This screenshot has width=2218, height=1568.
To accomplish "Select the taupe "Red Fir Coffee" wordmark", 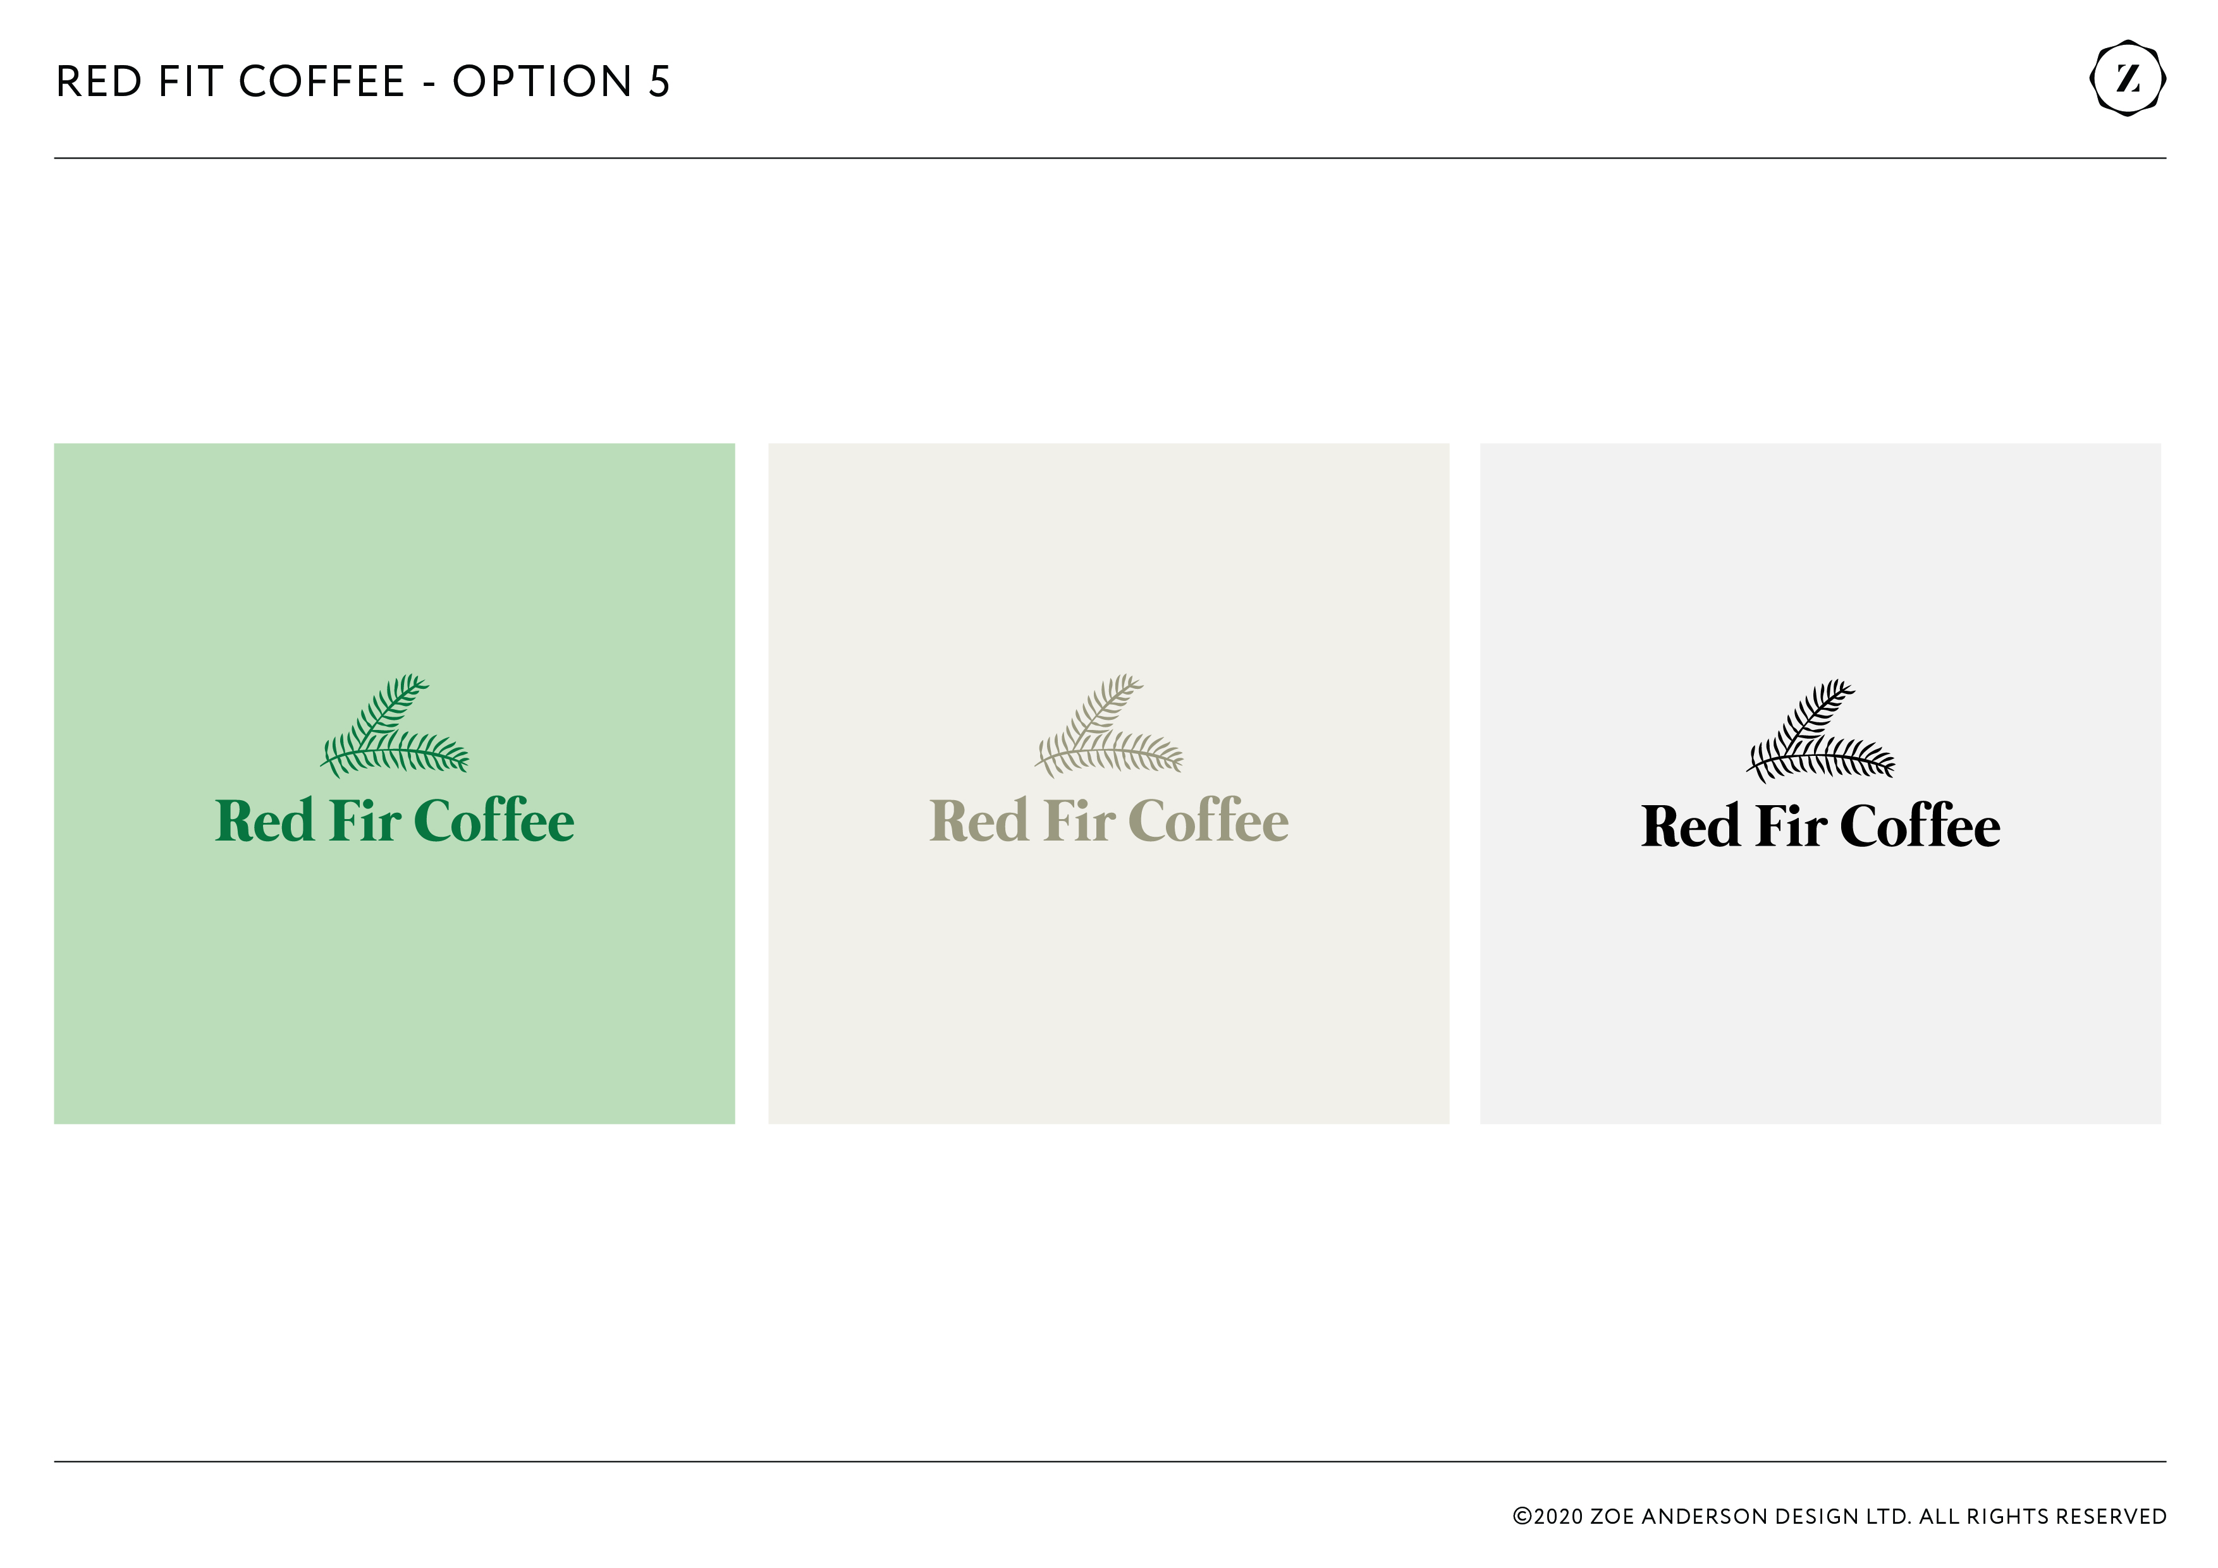I will point(1108,822).
